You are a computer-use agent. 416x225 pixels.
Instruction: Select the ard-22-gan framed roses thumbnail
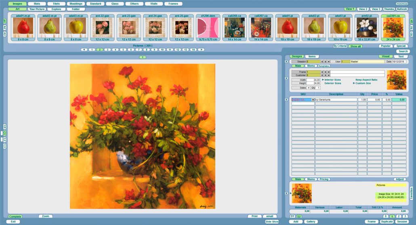pyautogui.click(x=103, y=27)
